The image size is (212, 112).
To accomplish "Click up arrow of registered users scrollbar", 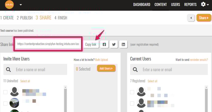I will [206, 87].
